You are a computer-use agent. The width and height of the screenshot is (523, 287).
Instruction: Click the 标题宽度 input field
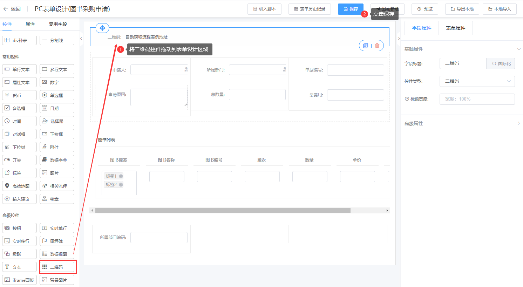[477, 99]
